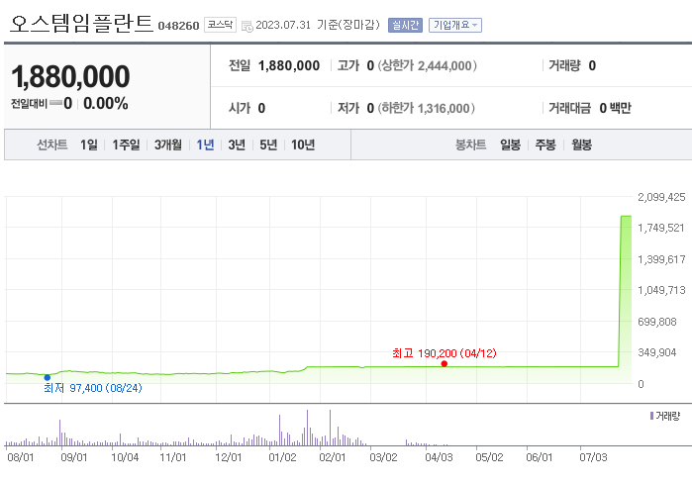Screen dimensions: 692x483
Task: Click the 코스닥 market badge
Action: coord(220,25)
